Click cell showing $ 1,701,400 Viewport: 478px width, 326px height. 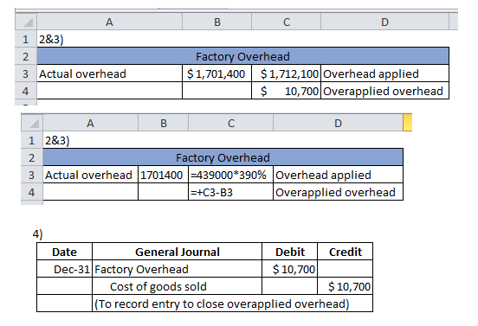[x=216, y=74]
